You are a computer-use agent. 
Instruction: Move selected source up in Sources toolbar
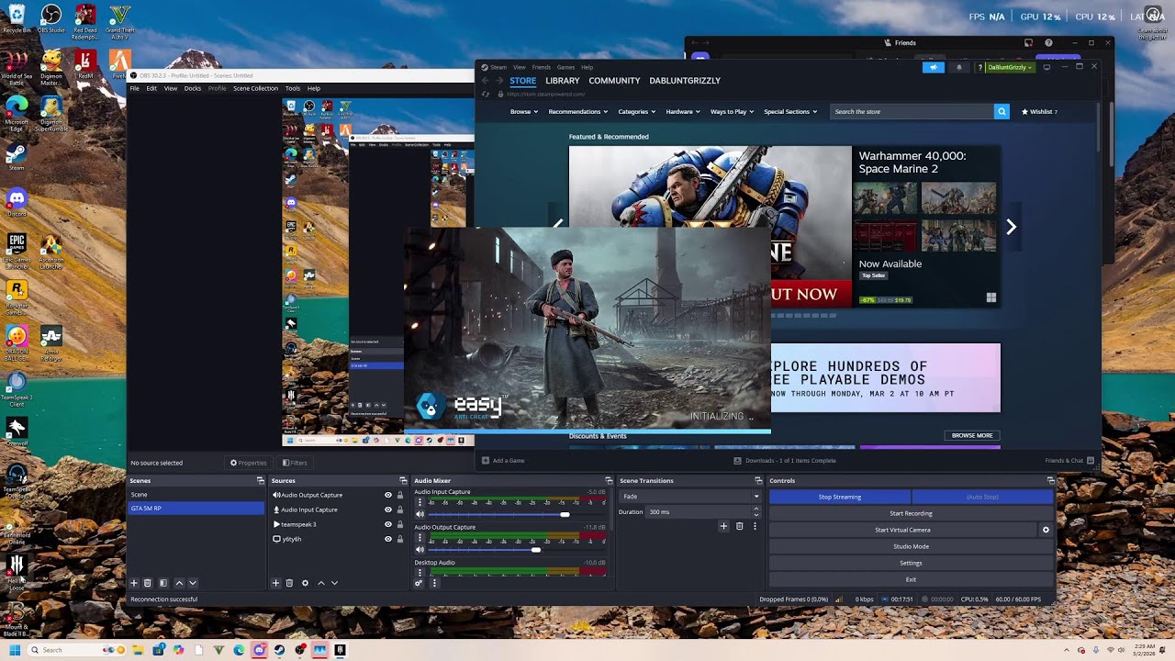click(x=320, y=583)
